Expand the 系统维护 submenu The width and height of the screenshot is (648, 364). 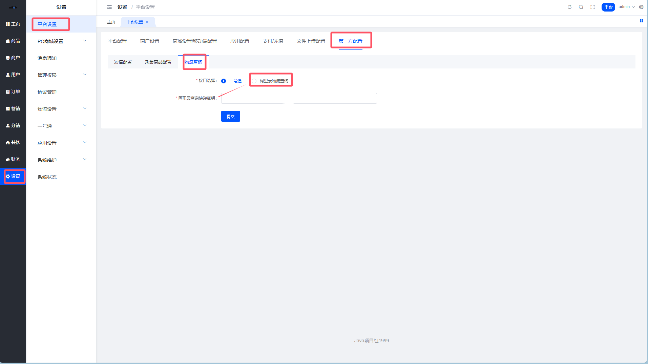point(61,160)
